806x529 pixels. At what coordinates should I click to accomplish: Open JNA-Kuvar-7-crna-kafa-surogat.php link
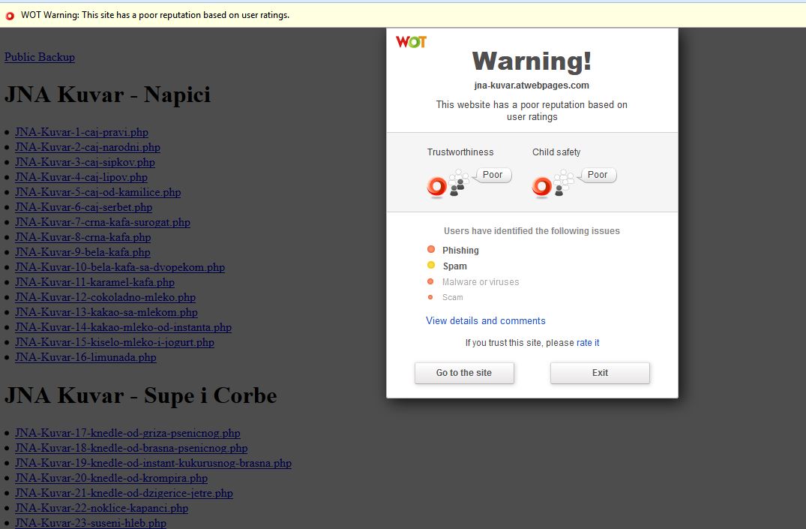coord(102,222)
